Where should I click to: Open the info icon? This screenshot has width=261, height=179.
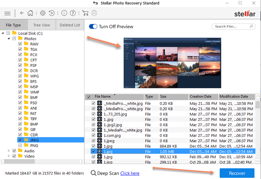[x=64, y=13]
